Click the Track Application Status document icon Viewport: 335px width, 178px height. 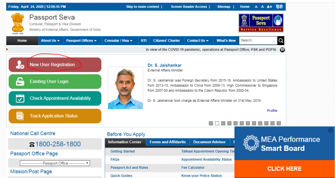[20, 116]
